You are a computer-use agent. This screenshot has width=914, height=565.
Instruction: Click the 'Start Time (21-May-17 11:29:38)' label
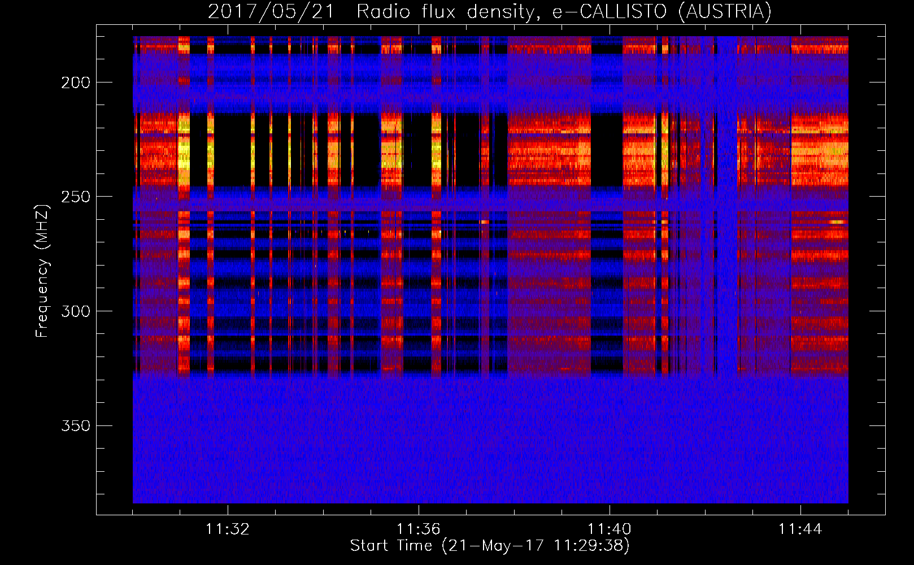coord(490,546)
